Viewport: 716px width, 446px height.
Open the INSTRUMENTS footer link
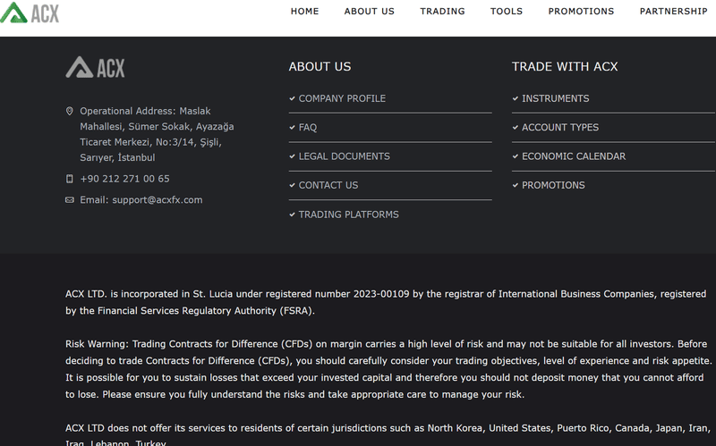tap(555, 98)
